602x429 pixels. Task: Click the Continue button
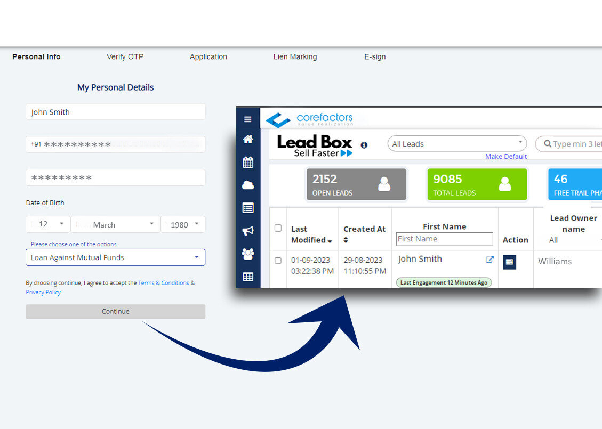pos(116,312)
